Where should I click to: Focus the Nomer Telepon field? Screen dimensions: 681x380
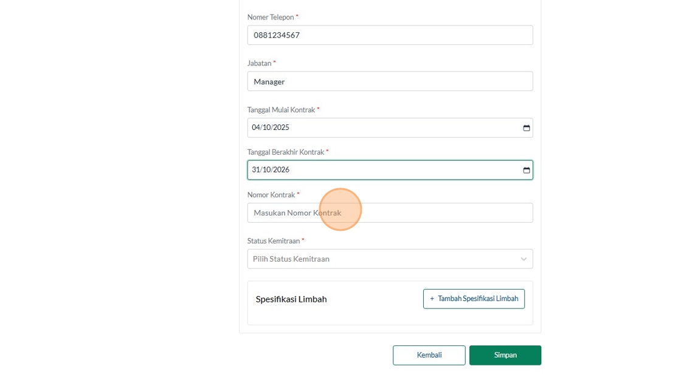[389, 35]
